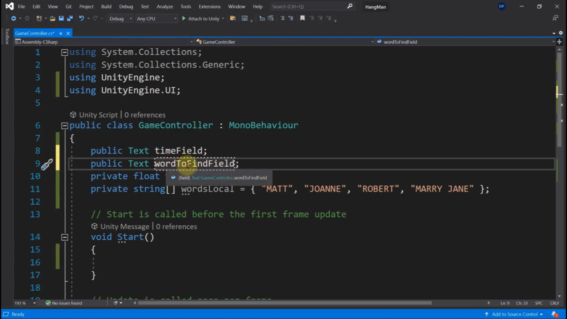Collapse the using directives block
567x319 pixels.
64,52
